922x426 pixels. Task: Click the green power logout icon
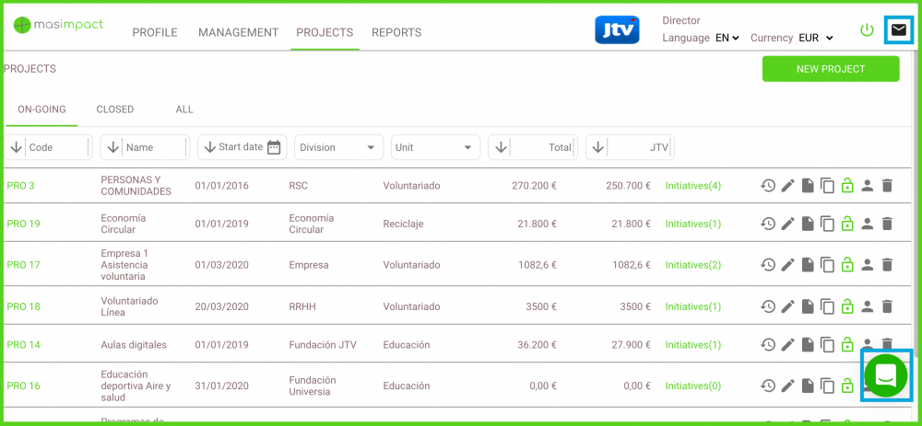[867, 30]
